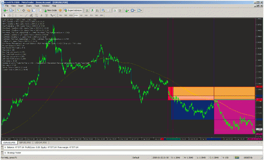Toggle the Expert Advisors button
Screen dimensions: 264x160
point(73,11)
